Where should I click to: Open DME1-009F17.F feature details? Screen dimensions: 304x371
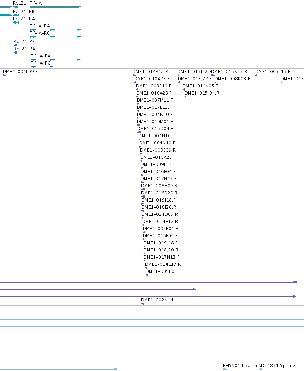(158, 164)
